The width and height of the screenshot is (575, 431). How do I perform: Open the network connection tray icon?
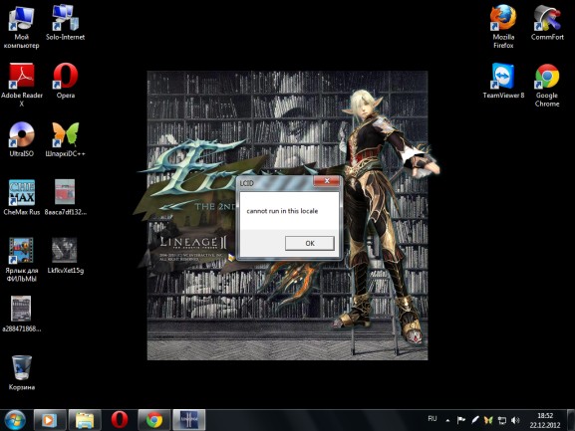501,420
